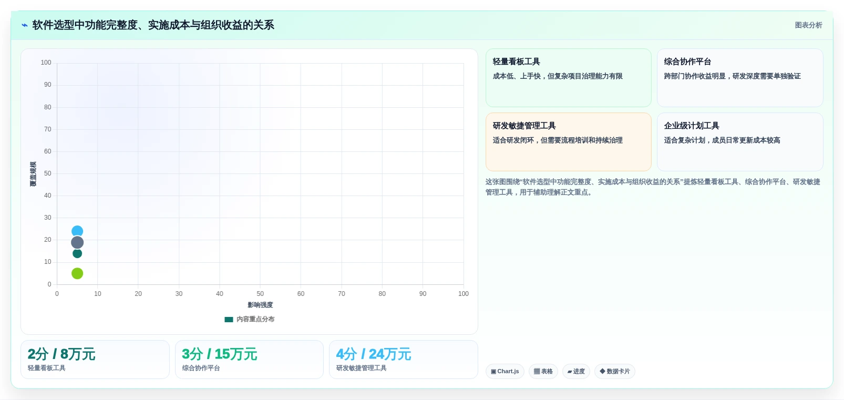Click the light blue bubble data point
The width and height of the screenshot is (844, 400).
coord(77,231)
